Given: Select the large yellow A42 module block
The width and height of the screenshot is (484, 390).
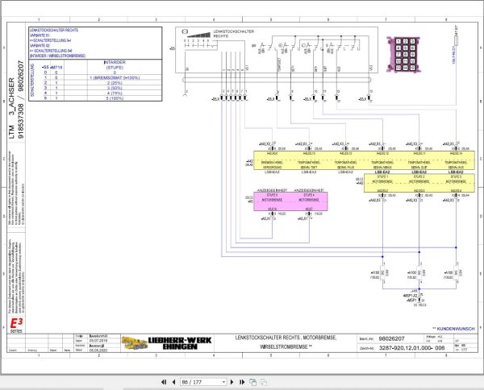Looking at the screenshot, I should [x=364, y=160].
